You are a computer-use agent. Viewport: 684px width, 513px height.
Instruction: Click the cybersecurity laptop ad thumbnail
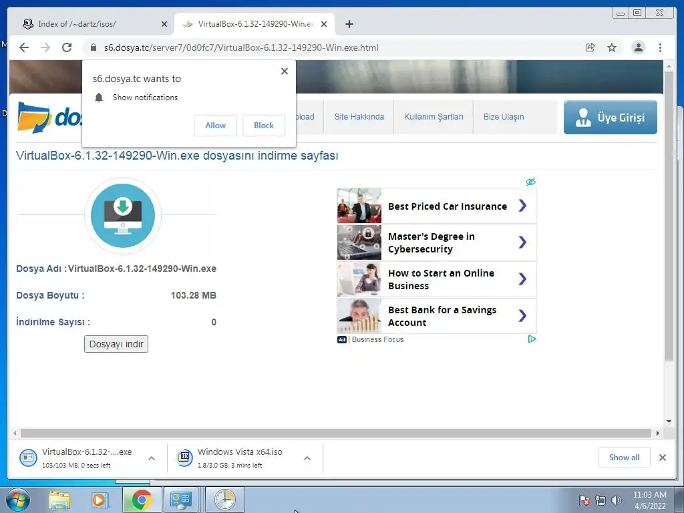359,242
